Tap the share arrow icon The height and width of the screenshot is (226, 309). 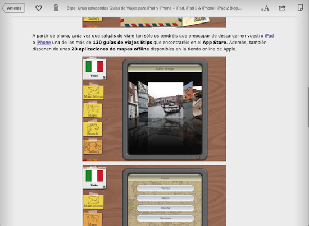(x=282, y=8)
